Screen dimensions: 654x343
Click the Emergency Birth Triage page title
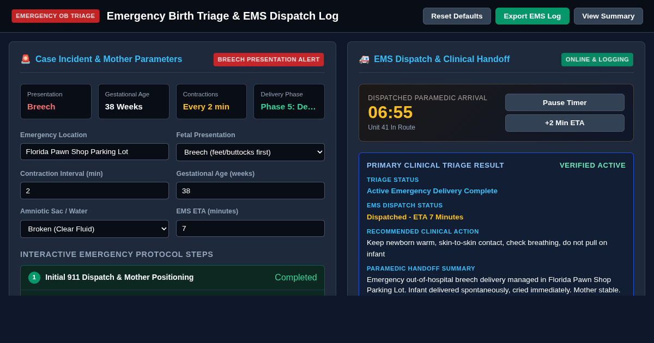[222, 16]
